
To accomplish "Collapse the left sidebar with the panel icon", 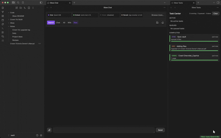I will 41,2.
